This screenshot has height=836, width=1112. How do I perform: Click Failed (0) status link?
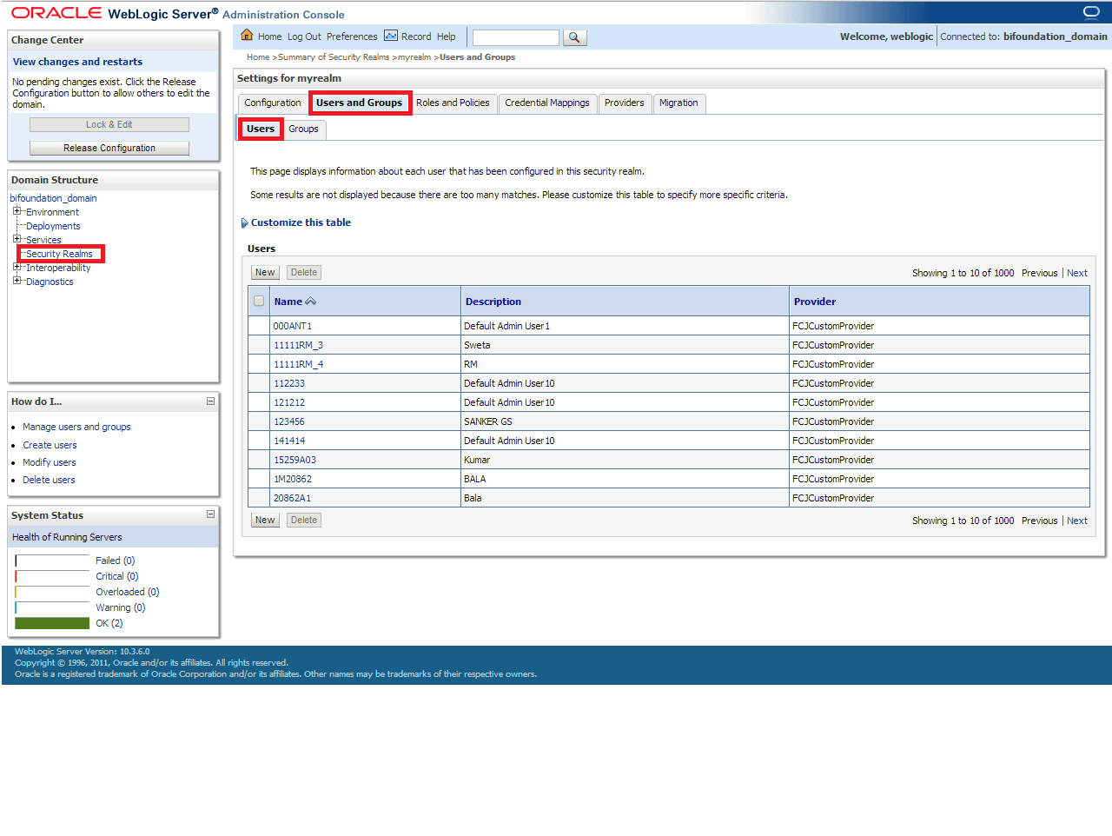tap(116, 561)
